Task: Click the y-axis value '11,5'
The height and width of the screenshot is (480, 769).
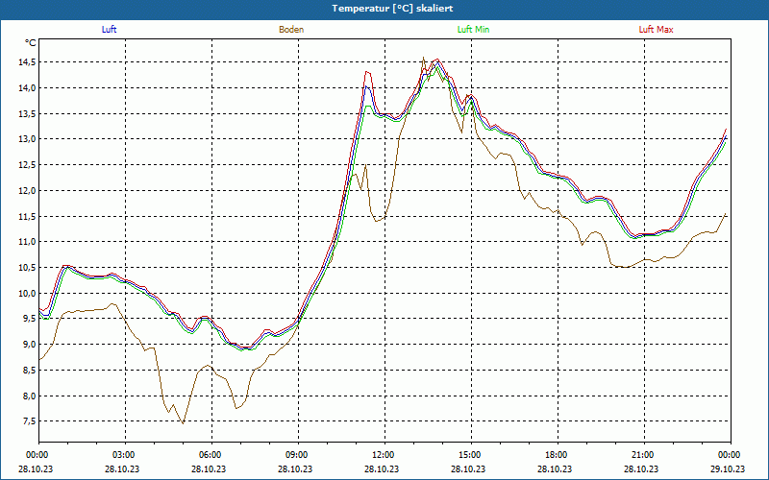Action: coord(28,217)
